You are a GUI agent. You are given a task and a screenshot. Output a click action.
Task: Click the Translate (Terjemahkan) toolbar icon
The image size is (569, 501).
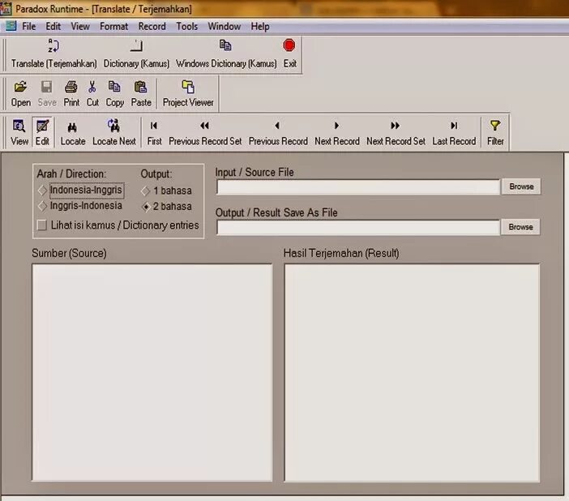[x=53, y=46]
